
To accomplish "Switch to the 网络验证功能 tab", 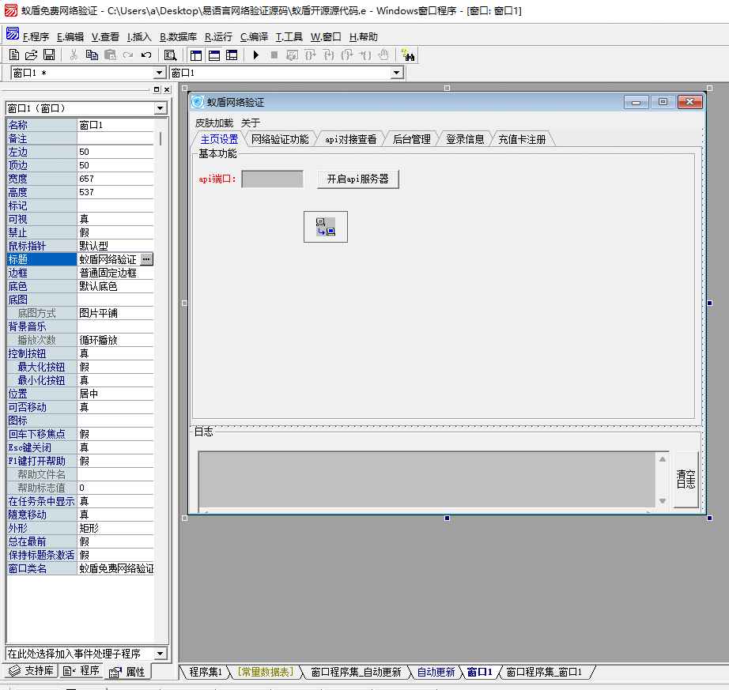I will [x=280, y=139].
